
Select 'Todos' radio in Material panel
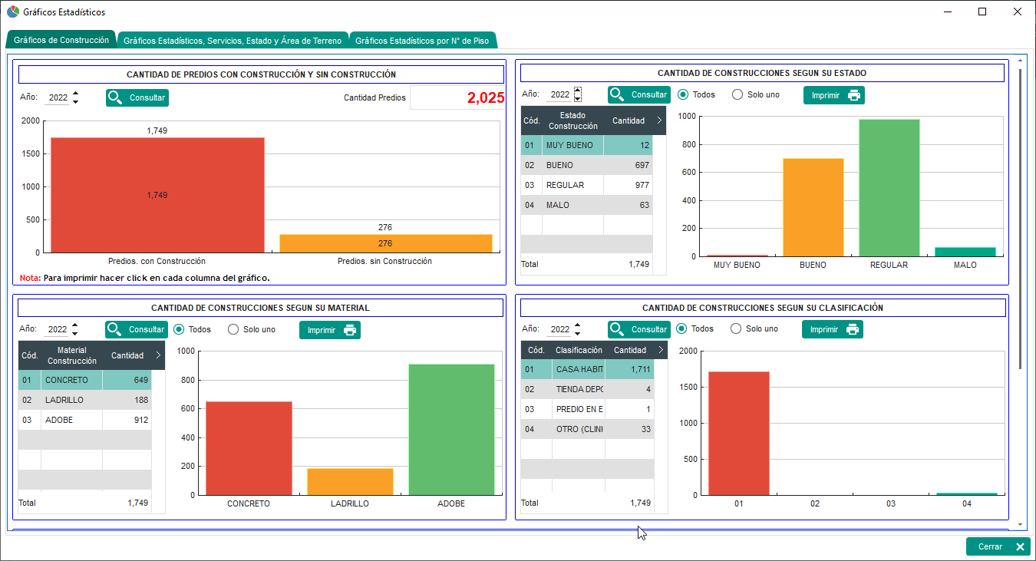click(x=180, y=329)
